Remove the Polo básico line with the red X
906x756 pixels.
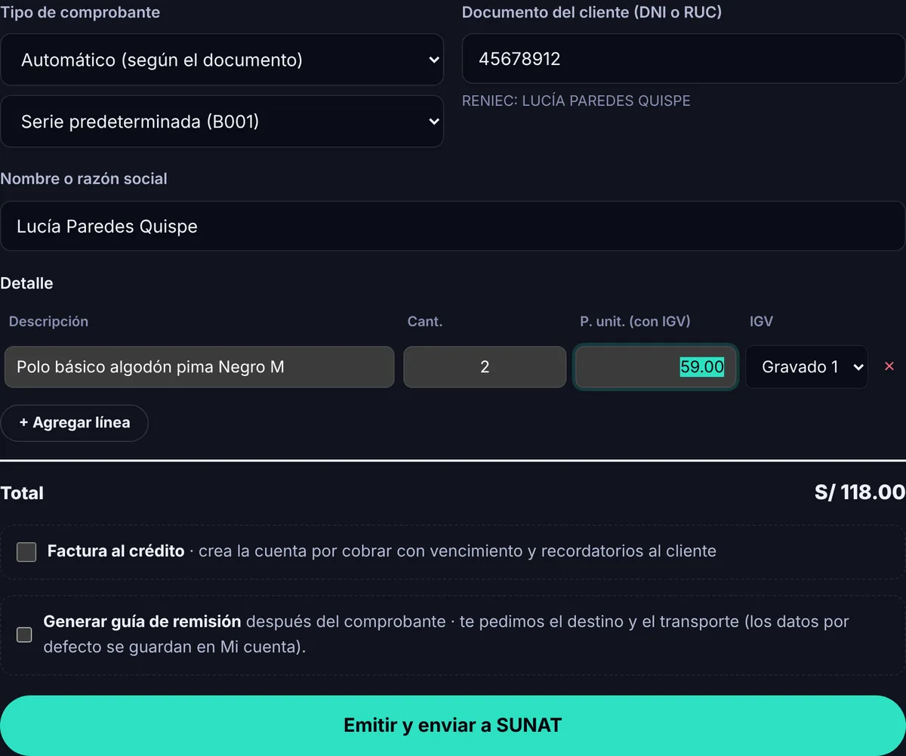click(x=889, y=366)
